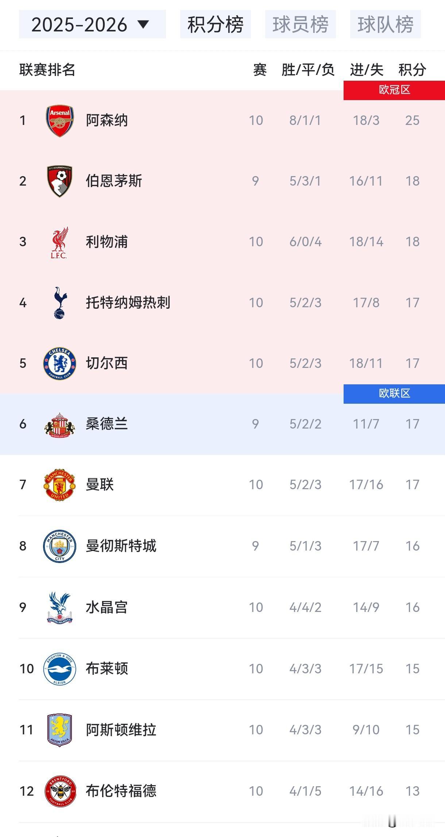Click the Chelsea club crest
This screenshot has height=837, width=445.
60,364
